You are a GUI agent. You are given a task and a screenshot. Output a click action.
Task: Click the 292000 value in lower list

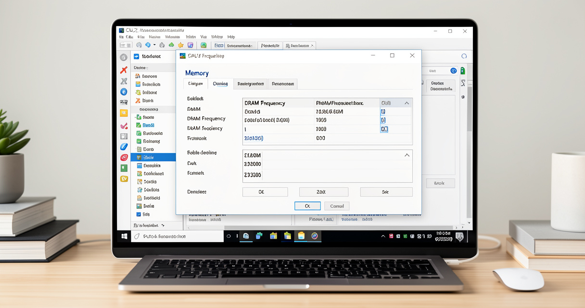coord(253,164)
